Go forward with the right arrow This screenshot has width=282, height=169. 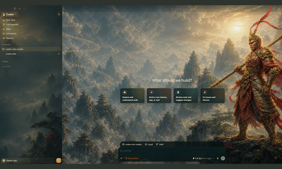tap(24, 8)
